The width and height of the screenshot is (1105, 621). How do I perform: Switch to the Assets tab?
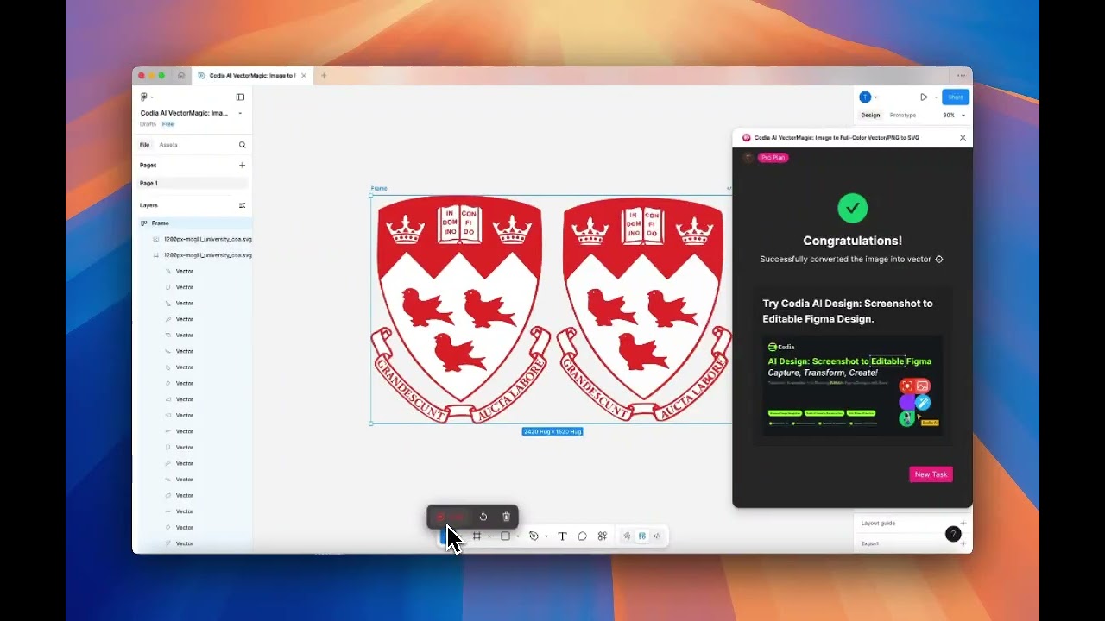pyautogui.click(x=168, y=145)
